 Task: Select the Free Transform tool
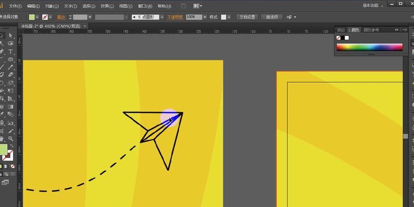pyautogui.click(x=10, y=91)
